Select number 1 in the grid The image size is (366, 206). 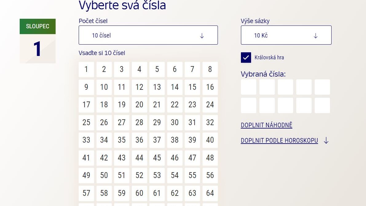click(x=86, y=69)
